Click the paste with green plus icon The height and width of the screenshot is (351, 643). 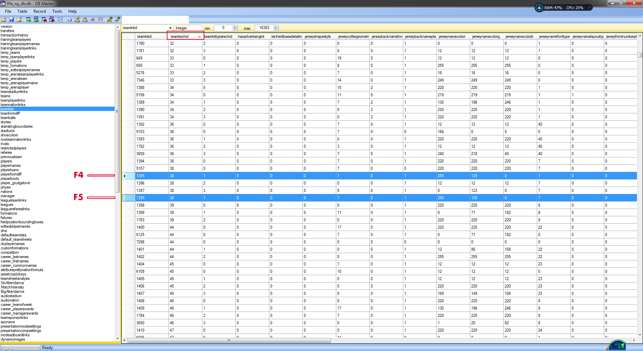77,20
